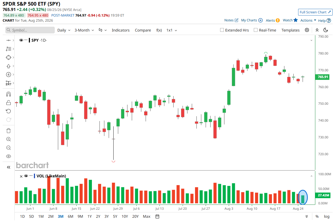Toggle the magnet snap mode
Screen dimensions: 335x222
(8, 94)
